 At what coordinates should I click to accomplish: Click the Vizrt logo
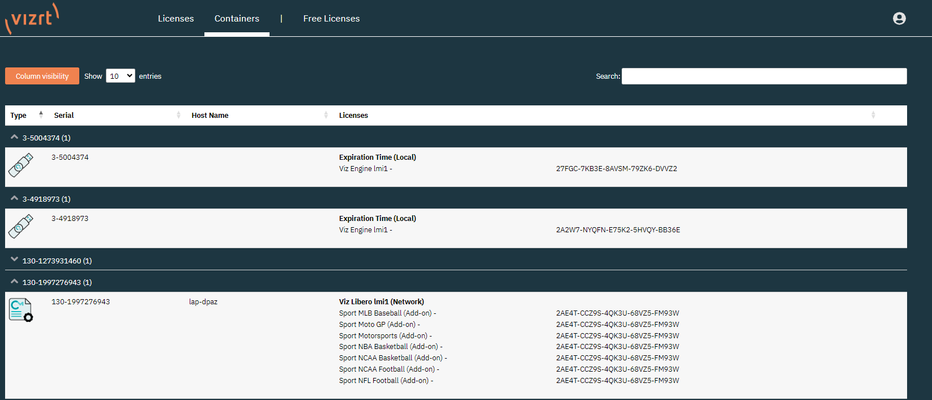32,18
